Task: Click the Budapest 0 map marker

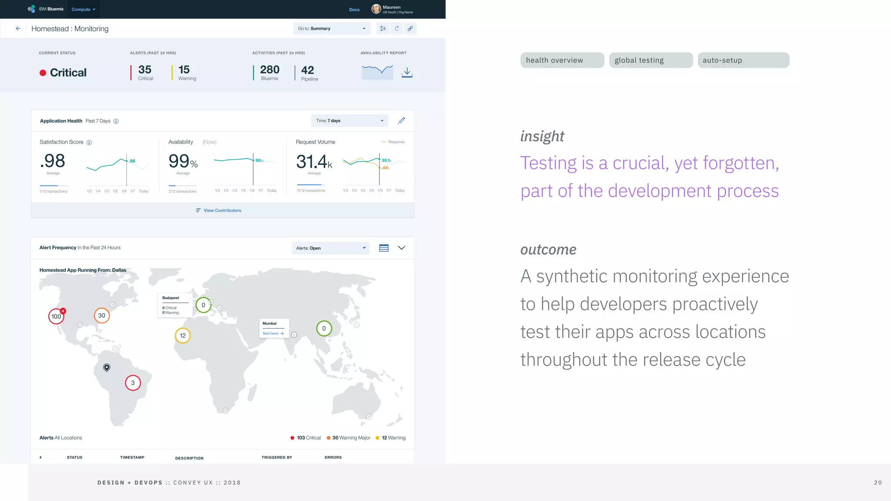Action: coord(203,305)
